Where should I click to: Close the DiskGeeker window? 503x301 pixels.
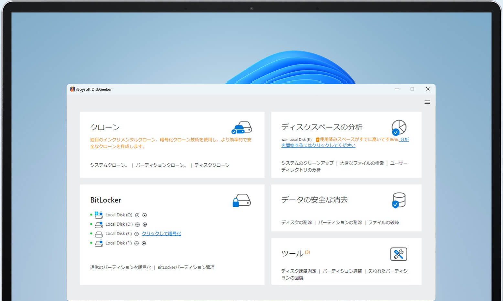428,89
